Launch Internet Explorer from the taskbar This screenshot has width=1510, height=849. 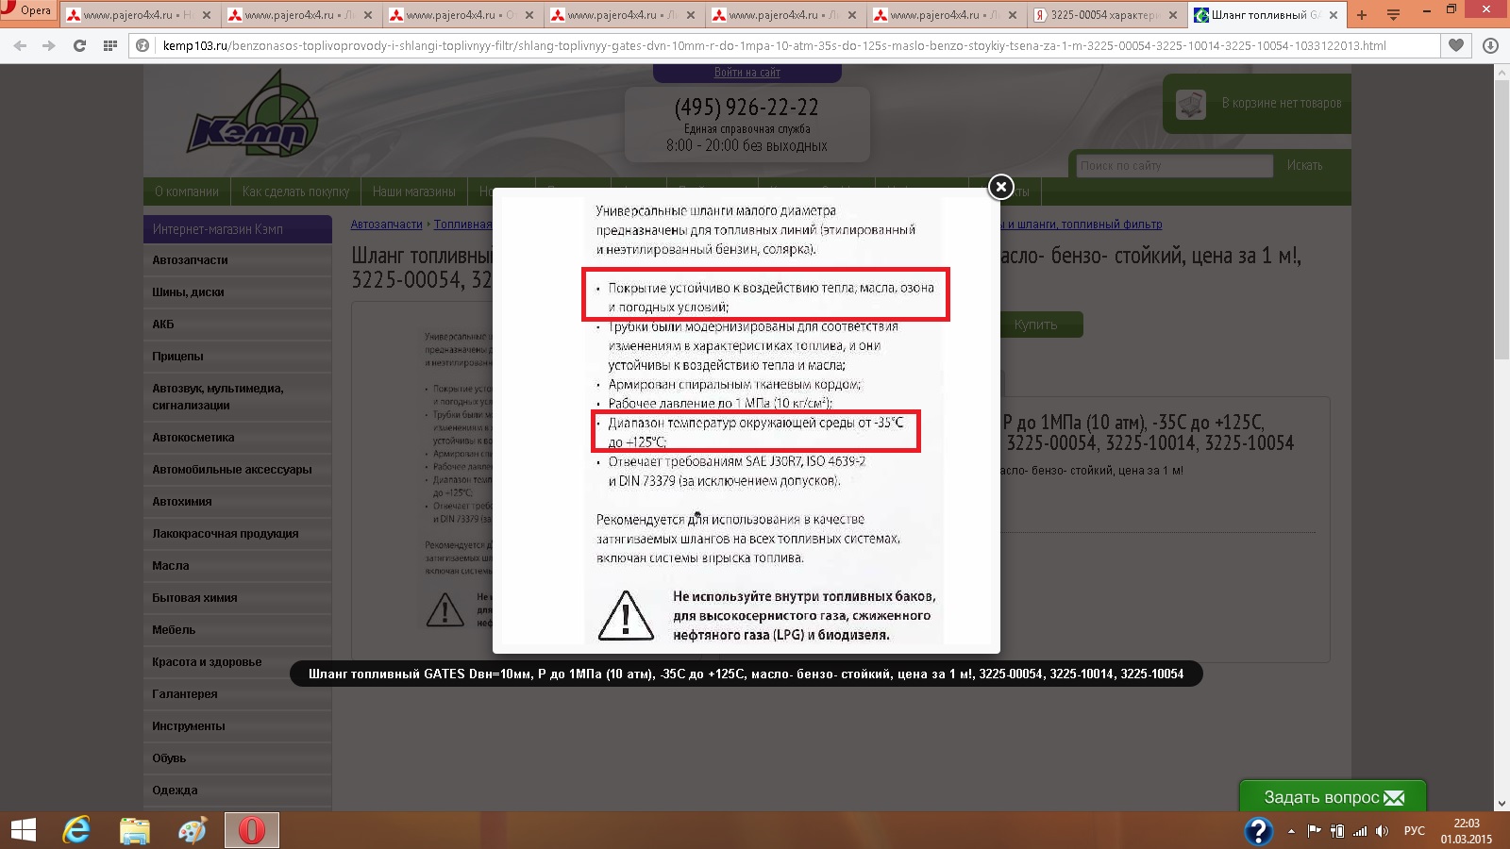(x=76, y=830)
